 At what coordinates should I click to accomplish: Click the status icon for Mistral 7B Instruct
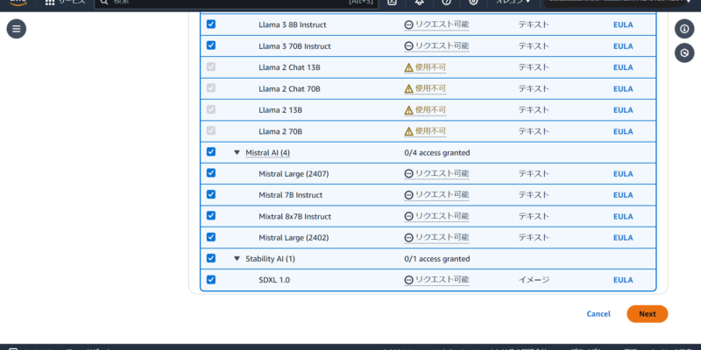408,195
